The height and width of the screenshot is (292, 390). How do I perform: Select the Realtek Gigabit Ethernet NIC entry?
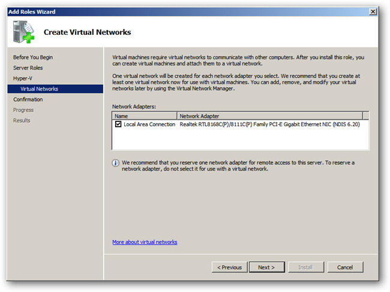(269, 124)
